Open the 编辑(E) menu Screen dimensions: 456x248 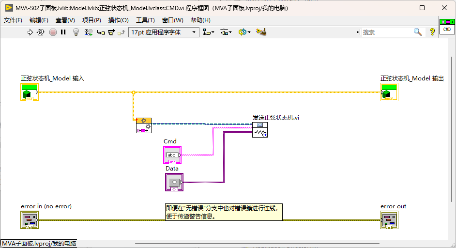click(x=39, y=20)
